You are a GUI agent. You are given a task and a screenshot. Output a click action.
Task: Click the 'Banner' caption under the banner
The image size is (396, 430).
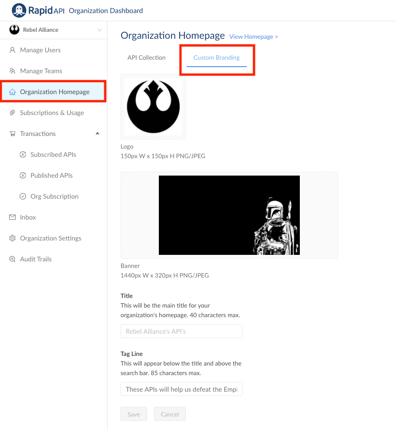point(130,266)
